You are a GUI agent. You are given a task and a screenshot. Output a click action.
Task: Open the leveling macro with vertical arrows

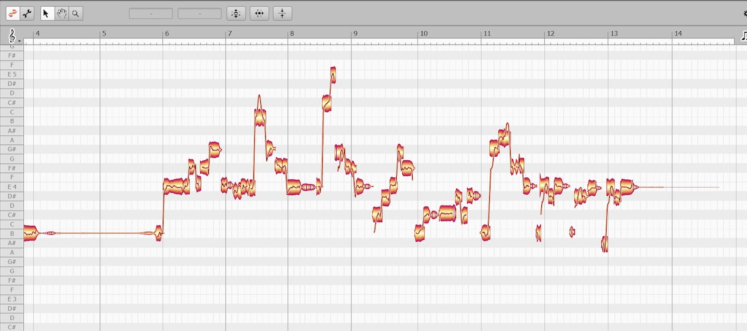tap(282, 13)
